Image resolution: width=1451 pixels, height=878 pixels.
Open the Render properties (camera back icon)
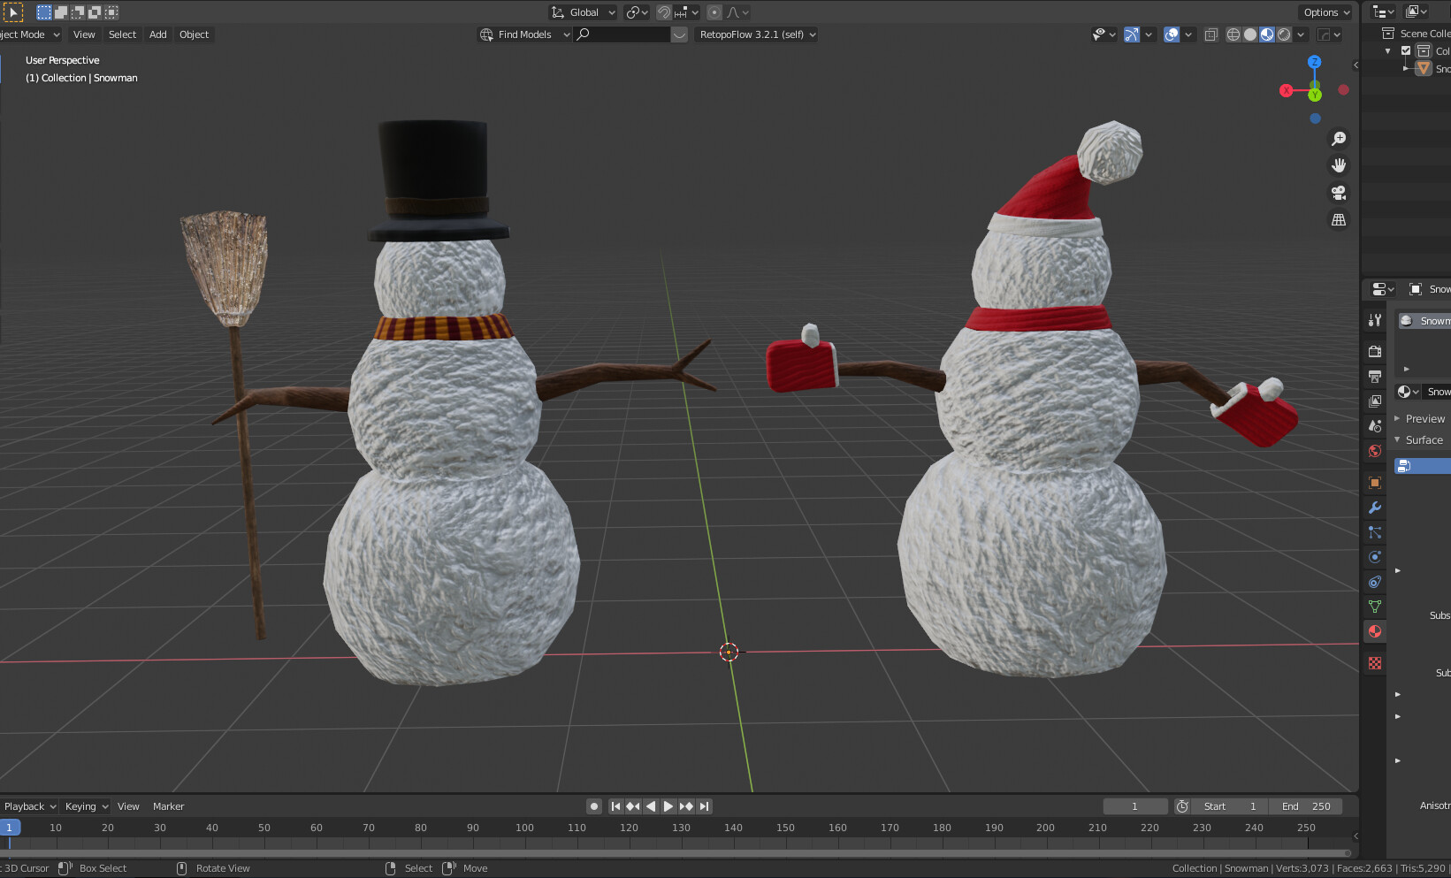pos(1374,351)
